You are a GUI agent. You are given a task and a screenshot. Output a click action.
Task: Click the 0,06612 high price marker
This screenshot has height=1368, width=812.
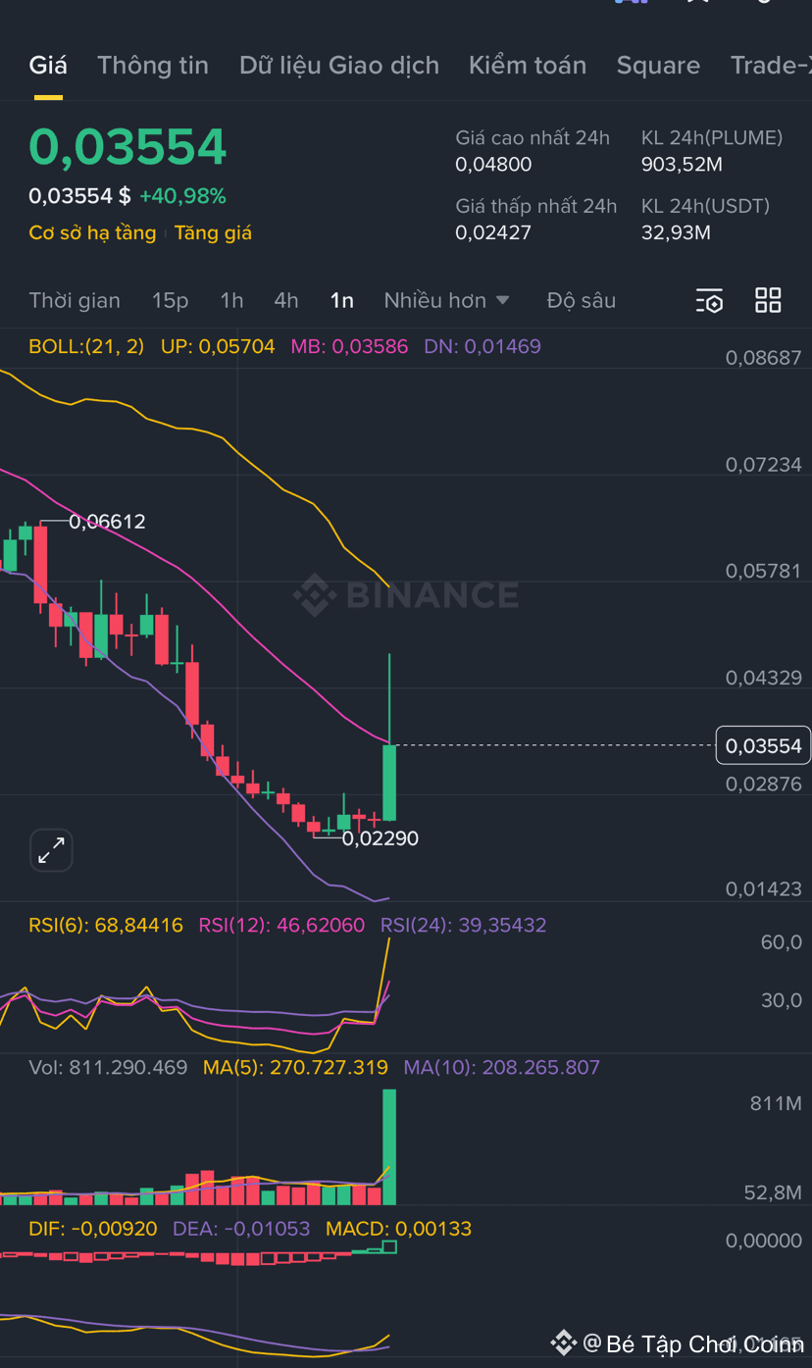[x=107, y=522]
